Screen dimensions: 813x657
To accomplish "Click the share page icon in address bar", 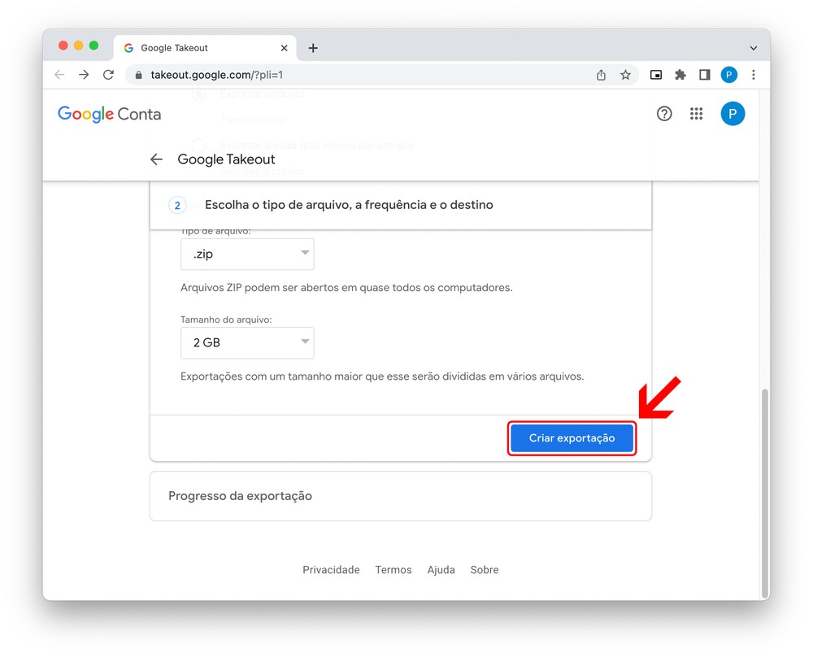I will click(602, 75).
